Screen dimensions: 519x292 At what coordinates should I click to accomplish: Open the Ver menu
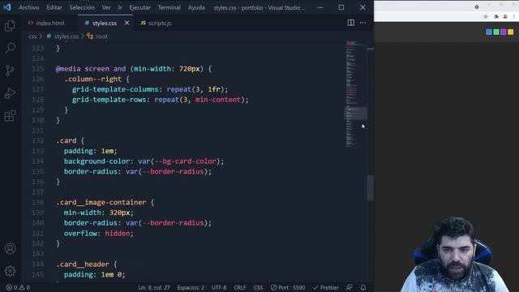(x=106, y=7)
